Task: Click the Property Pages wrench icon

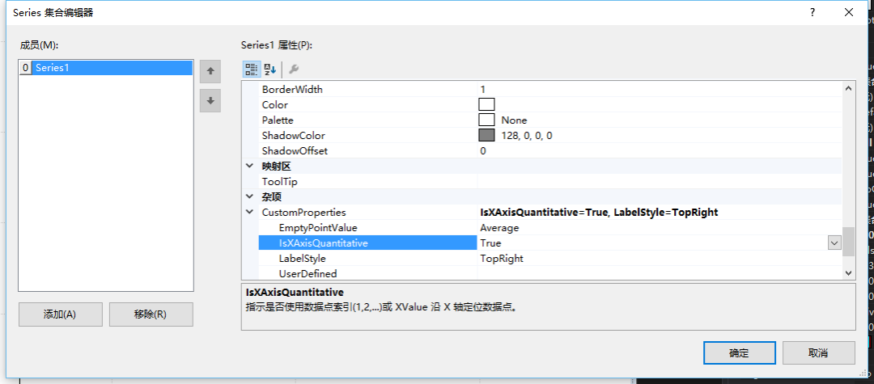Action: [294, 70]
